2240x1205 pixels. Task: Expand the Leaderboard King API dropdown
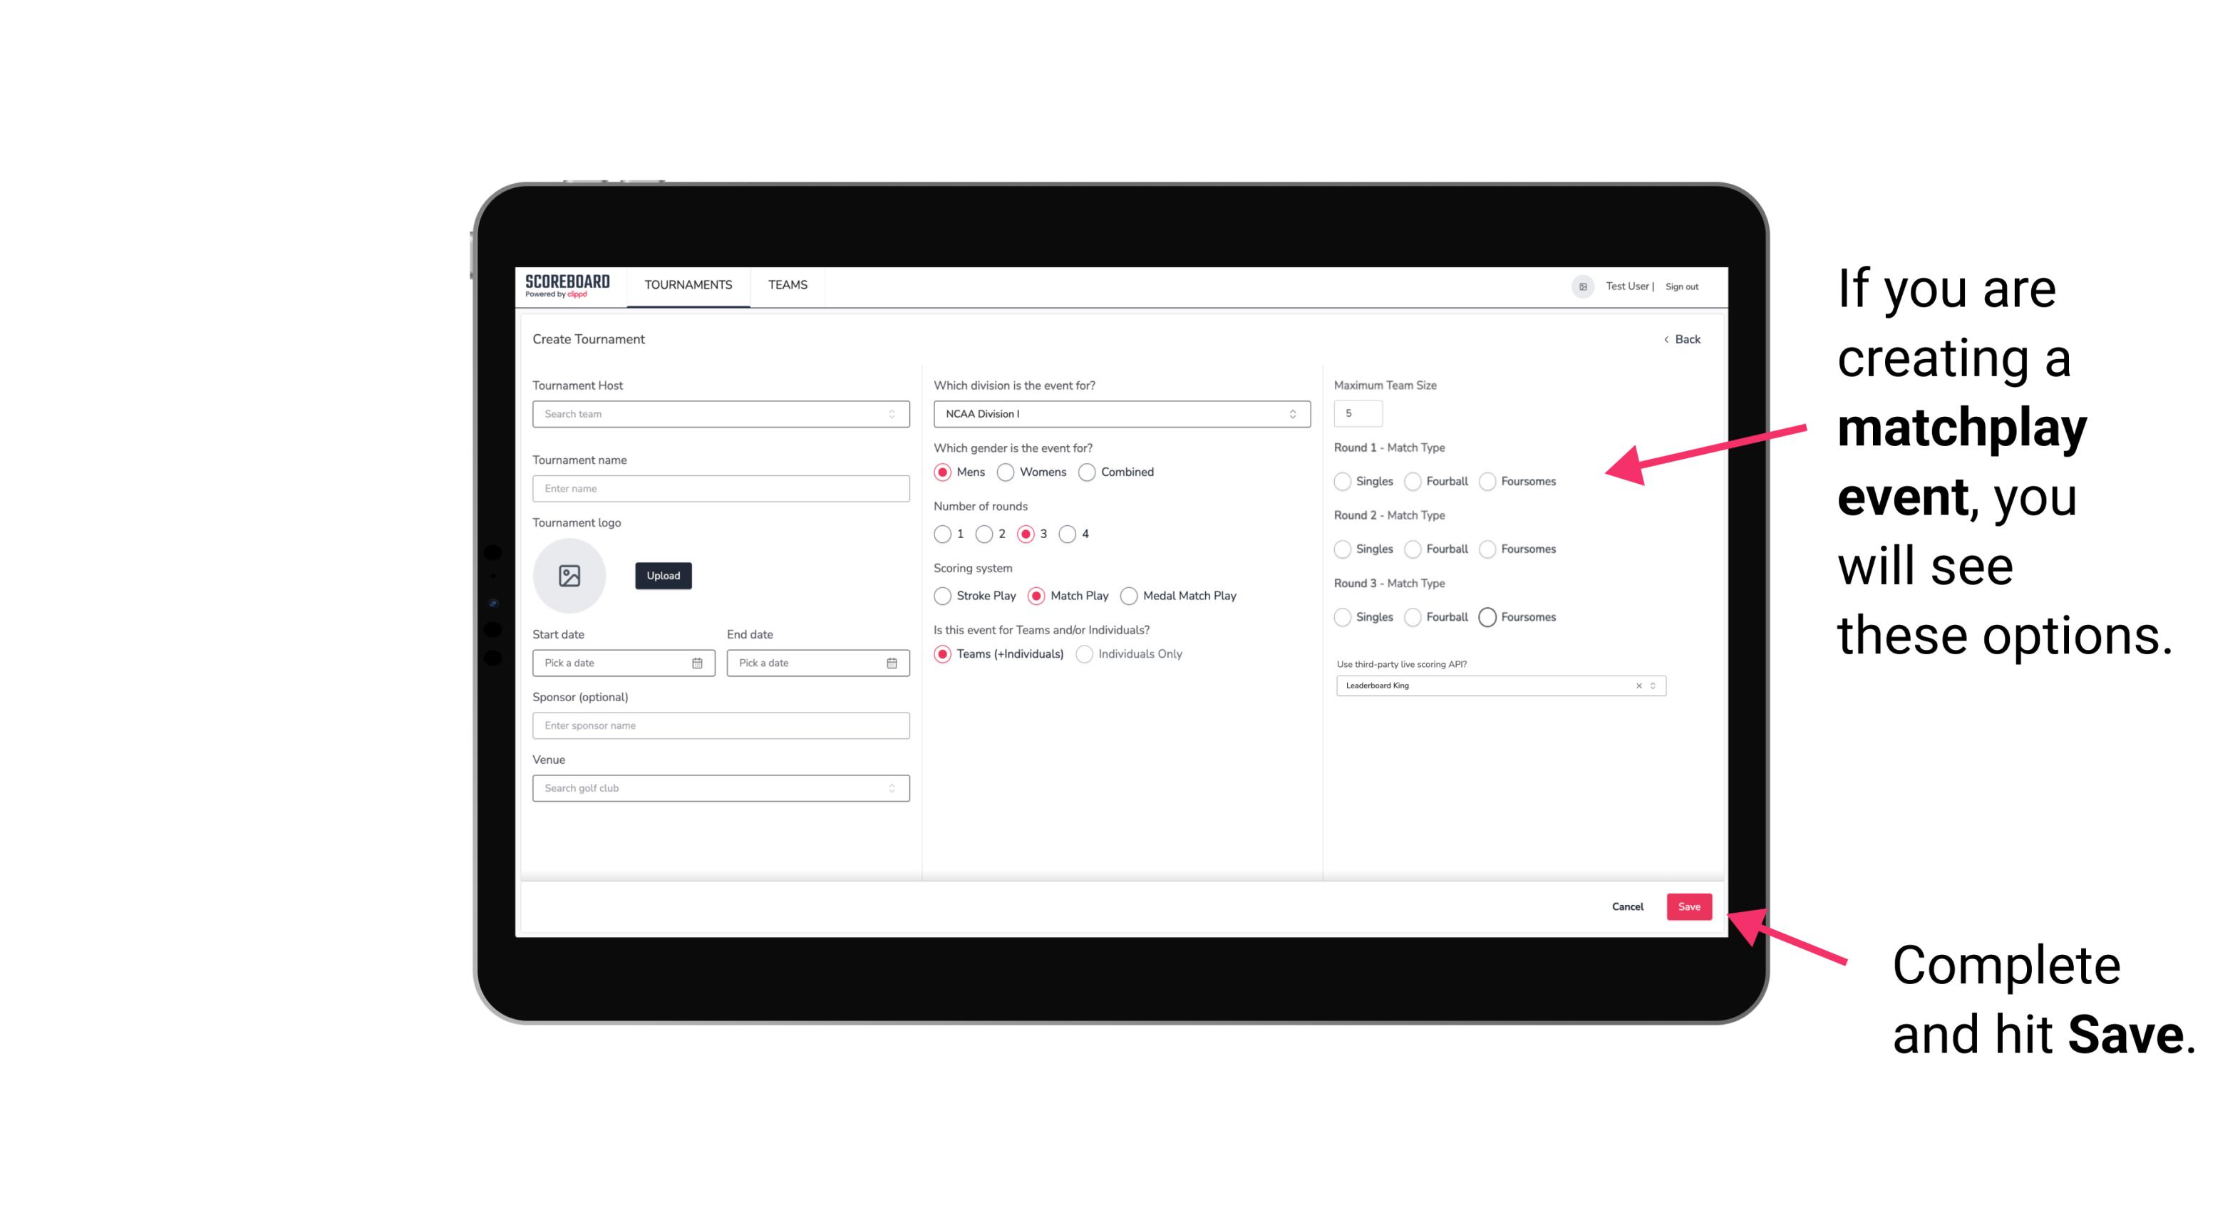[1651, 686]
